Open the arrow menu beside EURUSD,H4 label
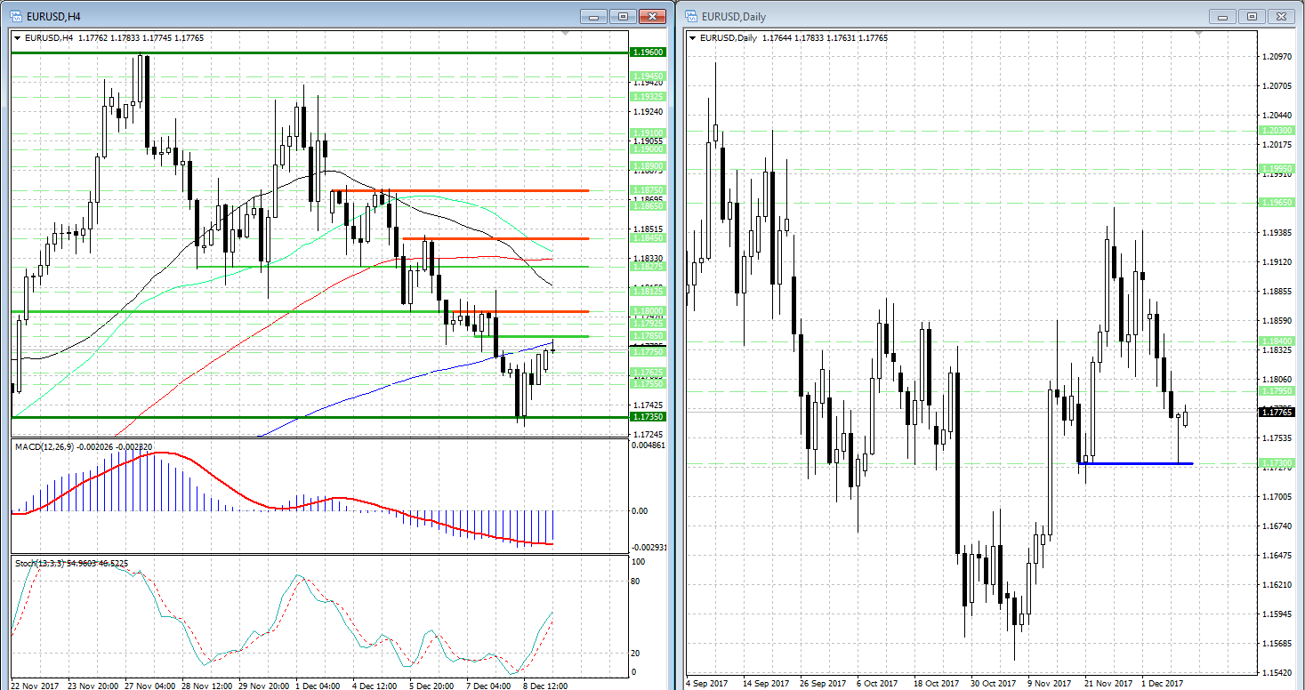Viewport: 1305px width, 690px height. pos(18,37)
